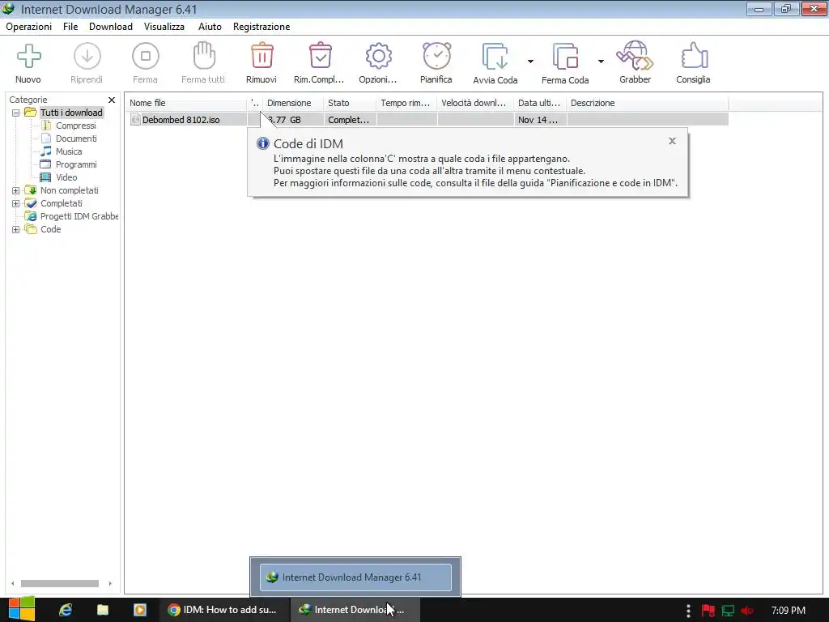Click the 7:09 PM clock
Viewport: 829px width, 622px height.
789,611
